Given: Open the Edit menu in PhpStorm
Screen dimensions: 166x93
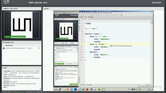Looking at the screenshot, I should (x=82, y=13).
